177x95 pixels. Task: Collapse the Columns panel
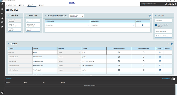9,44
